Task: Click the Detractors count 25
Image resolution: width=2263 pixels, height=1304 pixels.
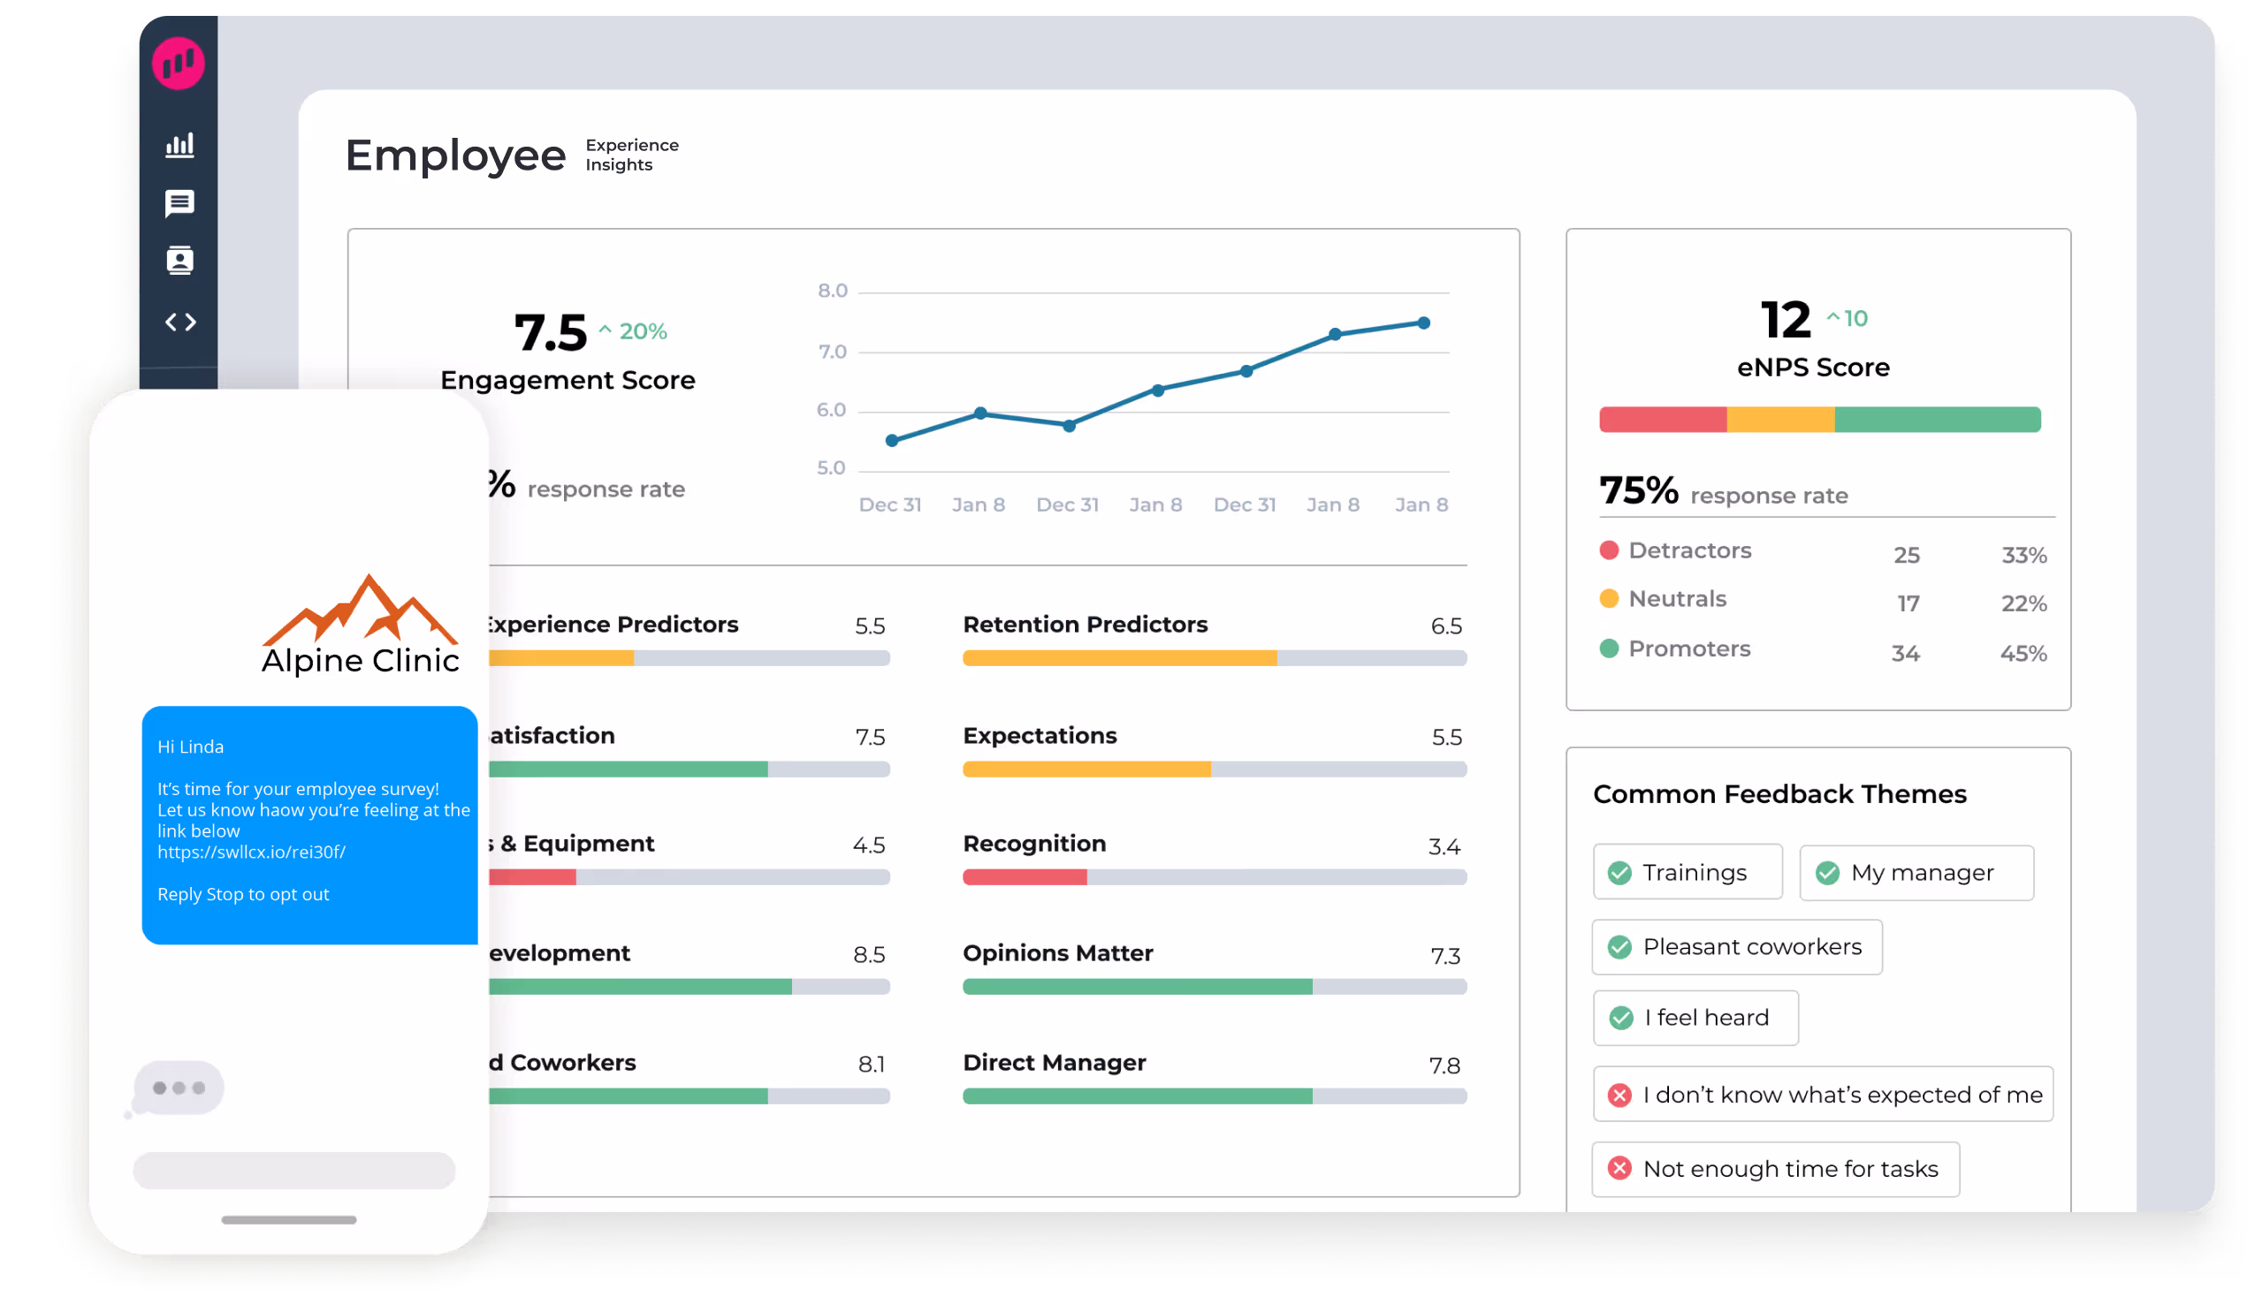Action: (1907, 556)
